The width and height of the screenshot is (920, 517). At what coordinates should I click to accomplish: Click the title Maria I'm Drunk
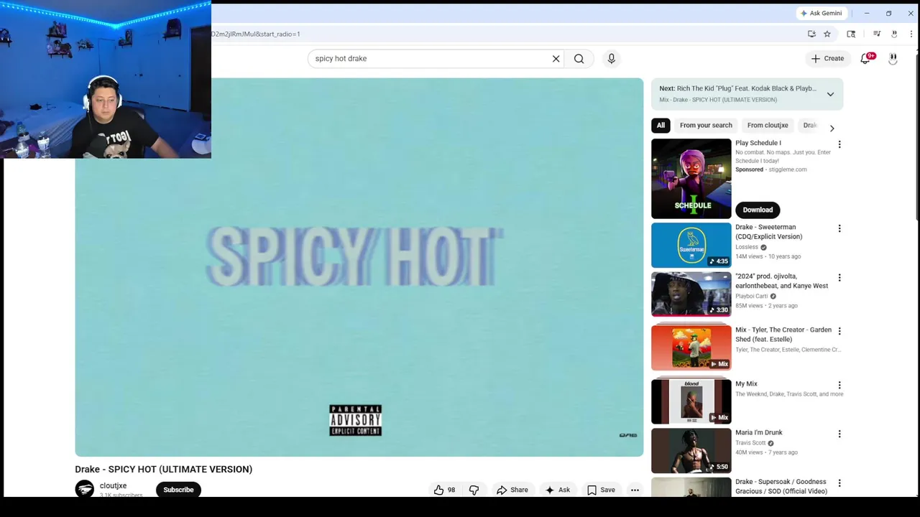(759, 432)
